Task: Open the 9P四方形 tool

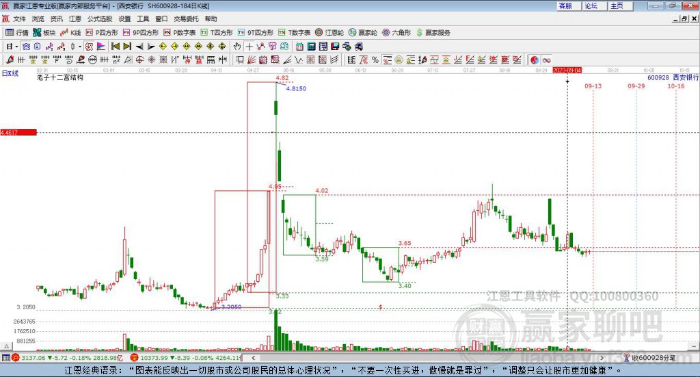Action: [x=141, y=33]
